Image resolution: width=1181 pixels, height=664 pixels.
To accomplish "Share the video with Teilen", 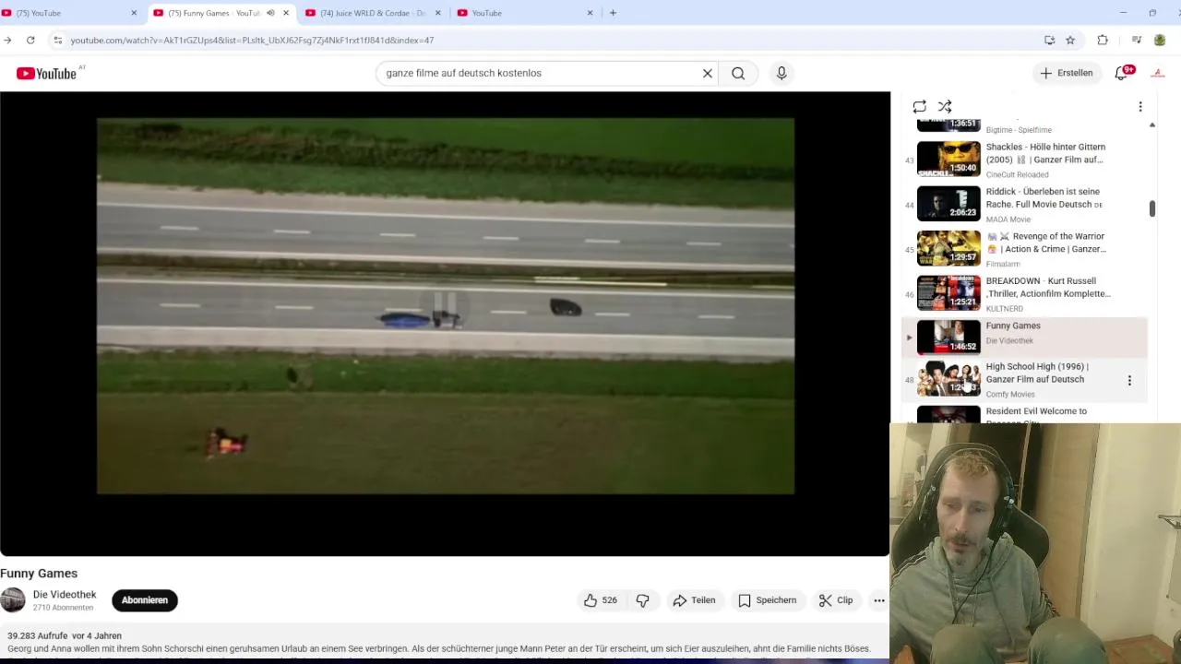I will pyautogui.click(x=694, y=600).
